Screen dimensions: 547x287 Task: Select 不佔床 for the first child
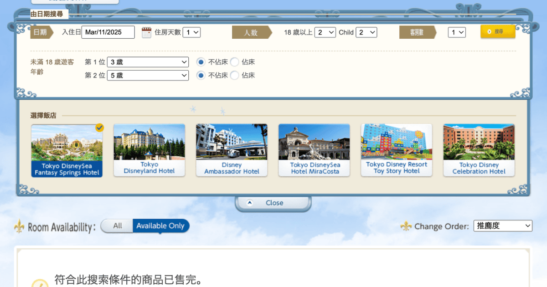click(x=201, y=62)
